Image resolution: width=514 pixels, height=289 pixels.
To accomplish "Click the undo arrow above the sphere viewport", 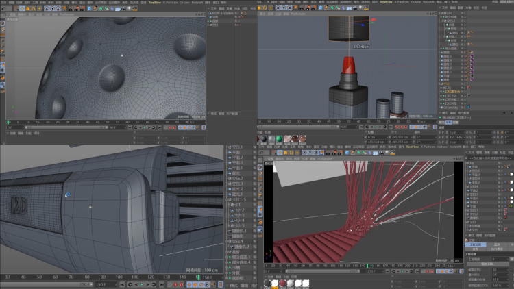I will [3, 8].
